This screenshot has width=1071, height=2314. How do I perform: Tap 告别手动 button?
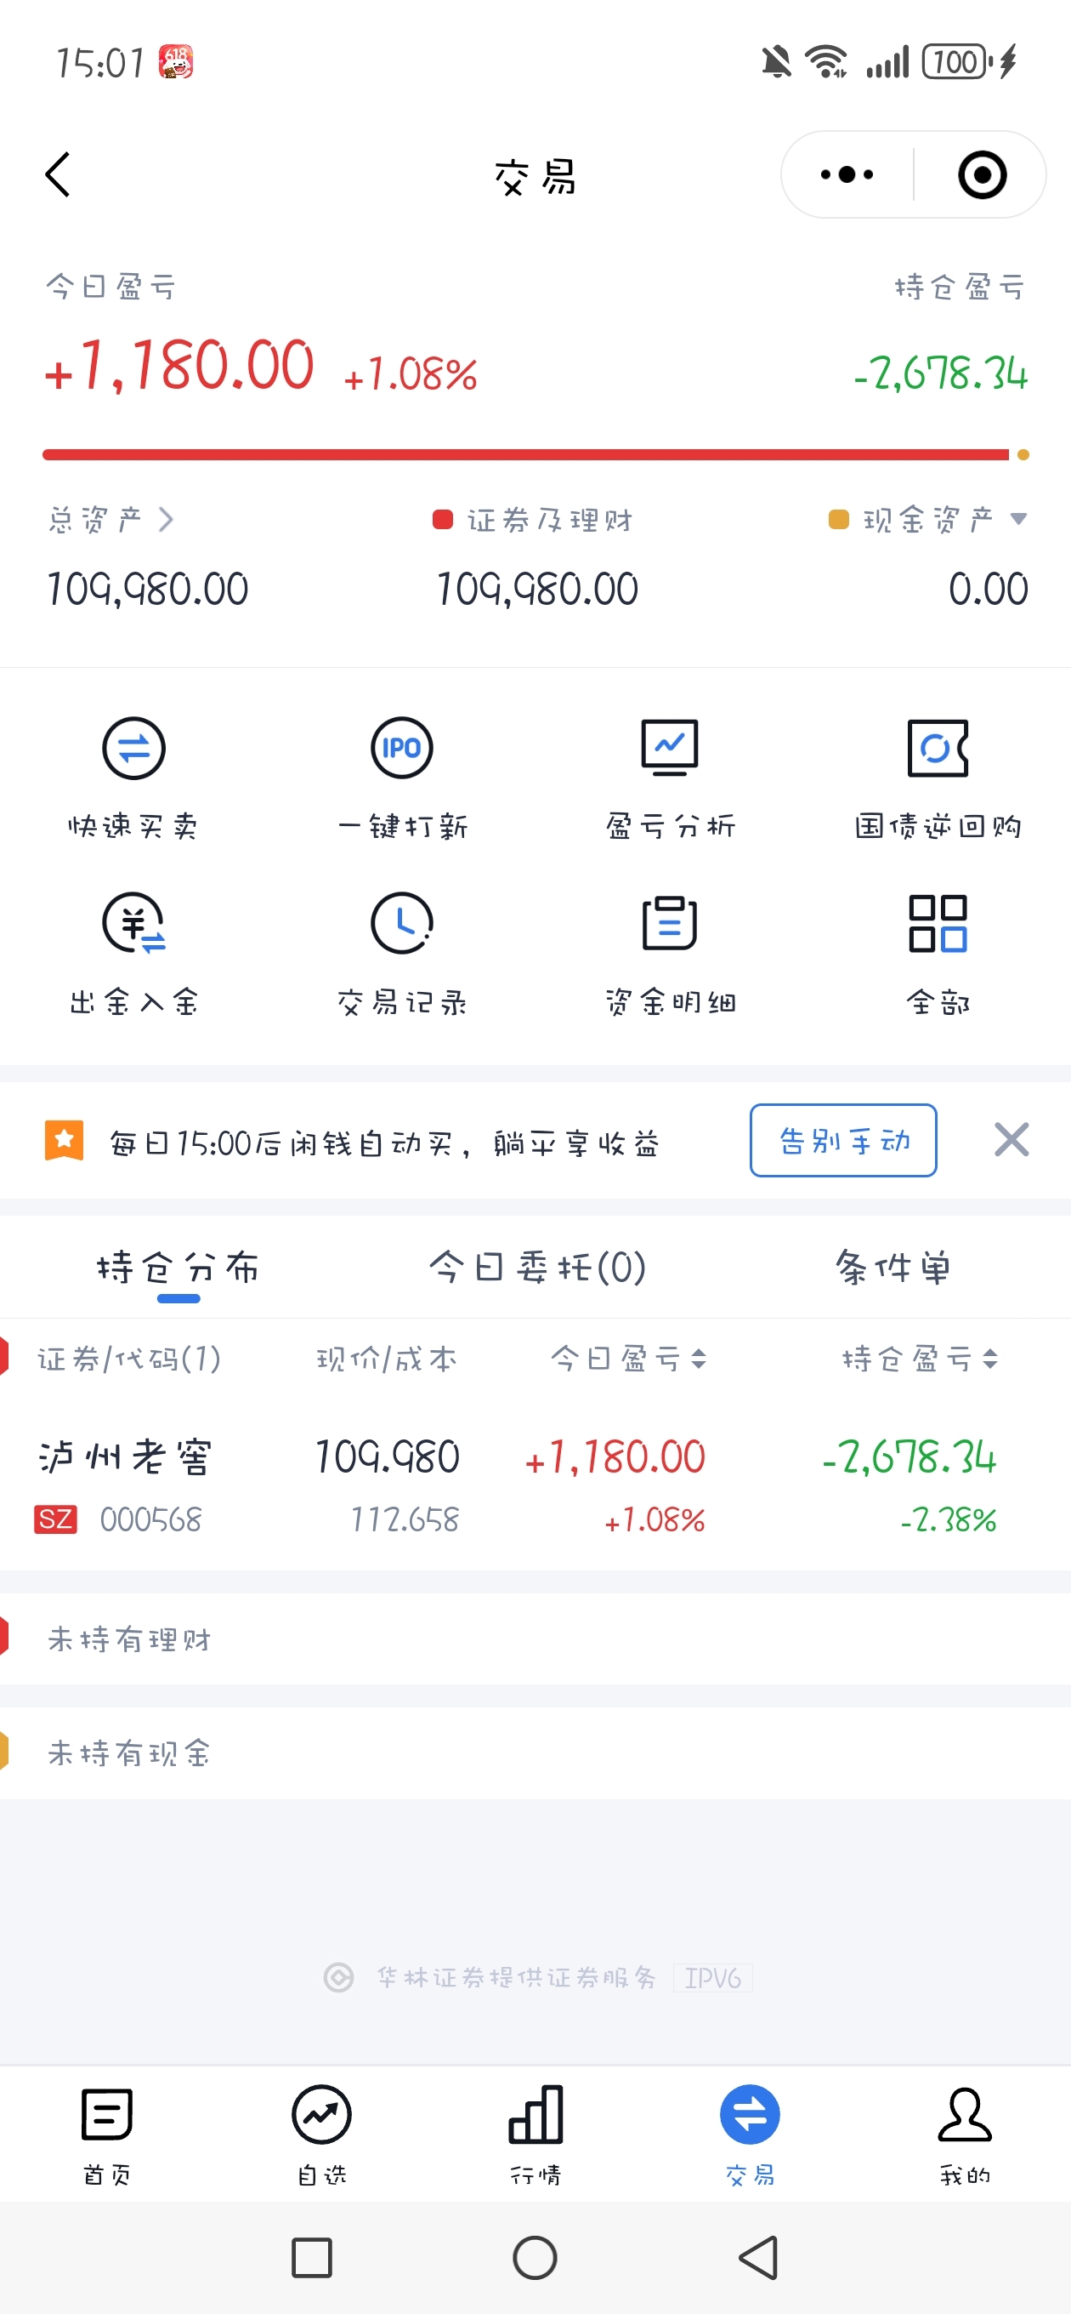click(x=843, y=1140)
